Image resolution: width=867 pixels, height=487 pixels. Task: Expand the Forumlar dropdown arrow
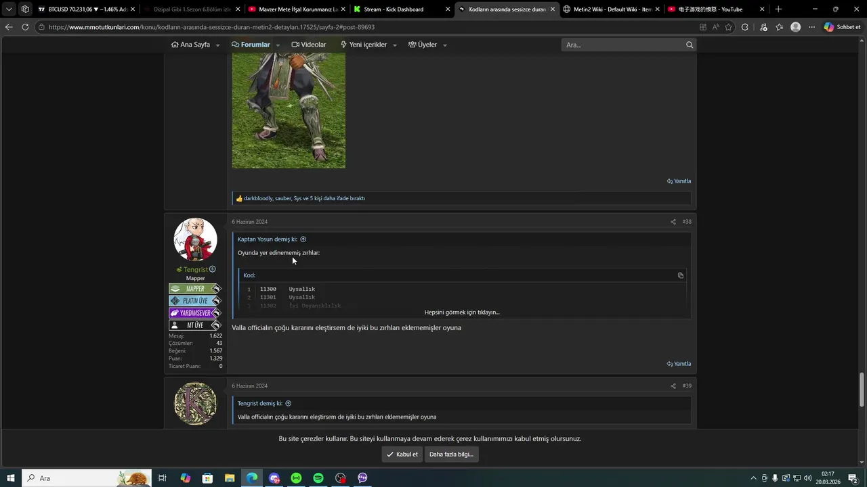coord(278,45)
